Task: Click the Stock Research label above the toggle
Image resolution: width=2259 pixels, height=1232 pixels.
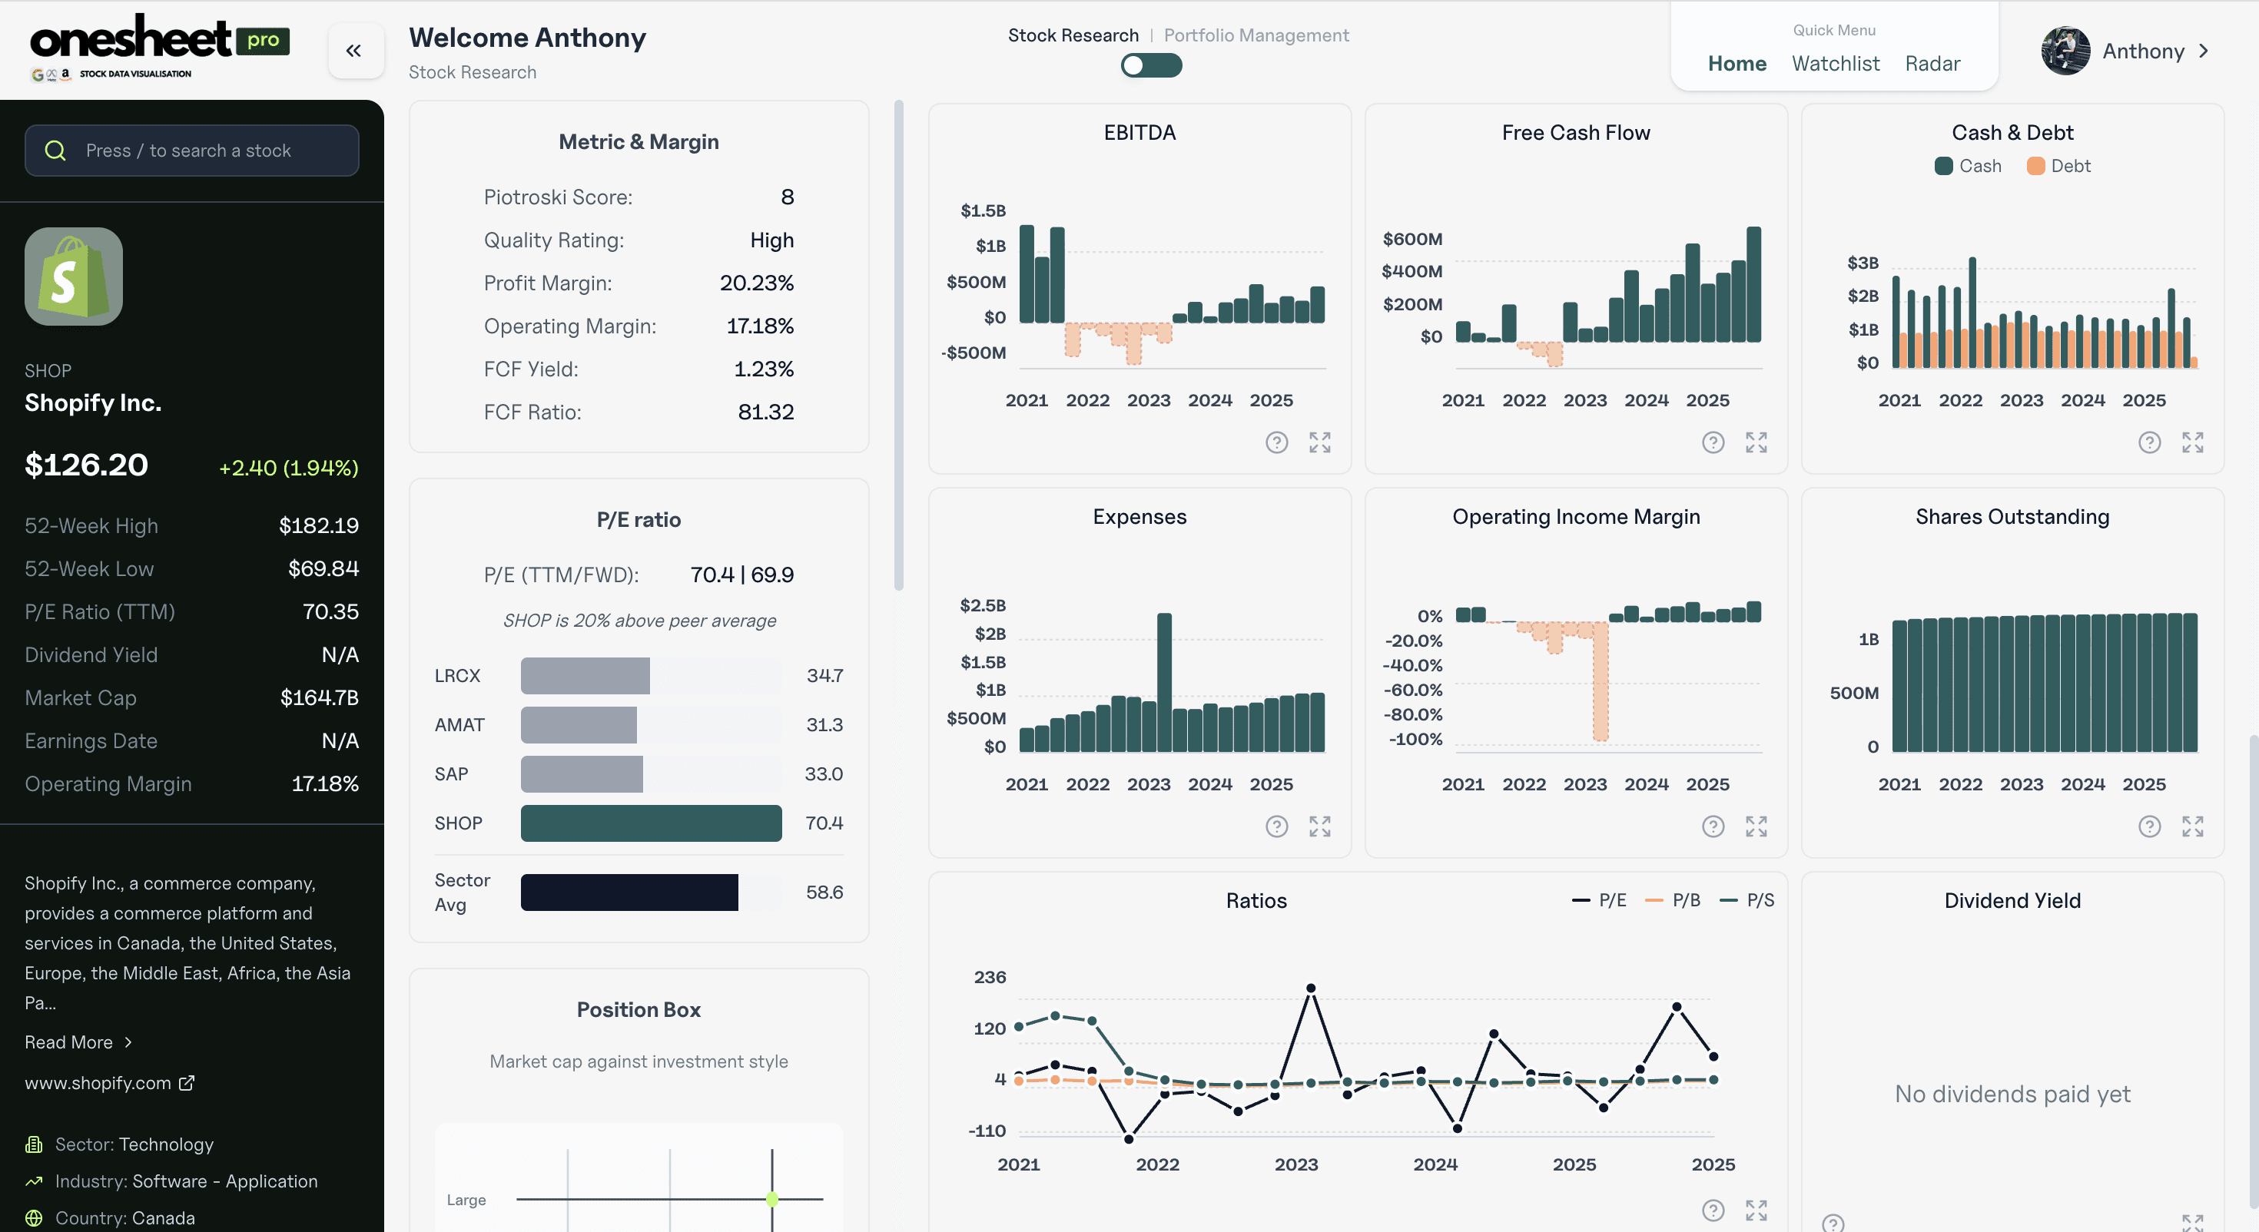Action: (x=1073, y=35)
